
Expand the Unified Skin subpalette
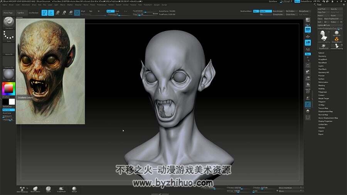pos(323,124)
